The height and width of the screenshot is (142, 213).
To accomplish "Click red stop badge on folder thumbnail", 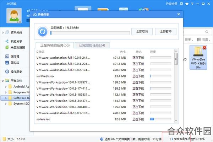I will pos(204,47).
